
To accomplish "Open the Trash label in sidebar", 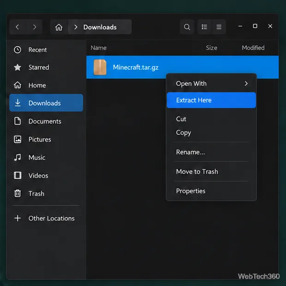I will [x=36, y=194].
